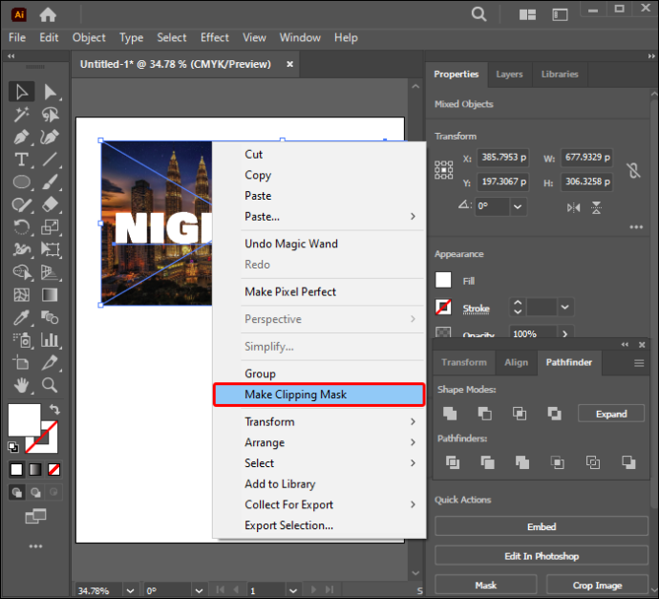659x599 pixels.
Task: Switch to the Layers tab
Action: tap(509, 75)
